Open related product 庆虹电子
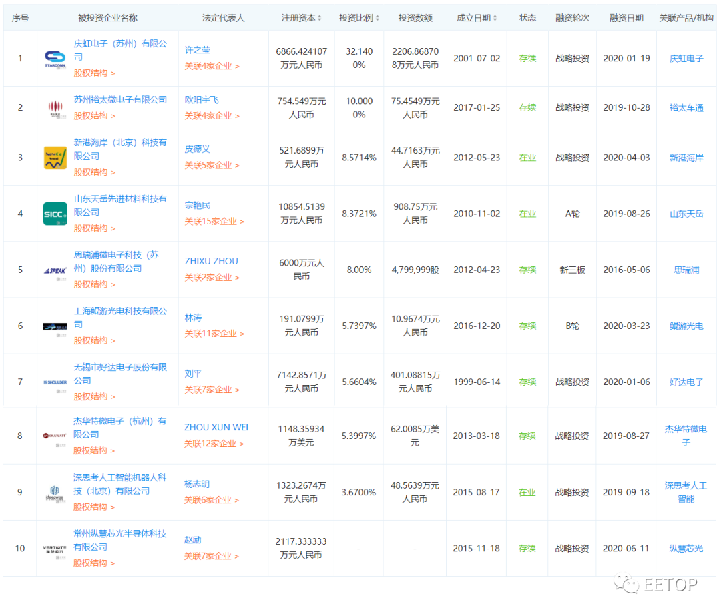Viewport: 721px width, 614px height. [686, 59]
